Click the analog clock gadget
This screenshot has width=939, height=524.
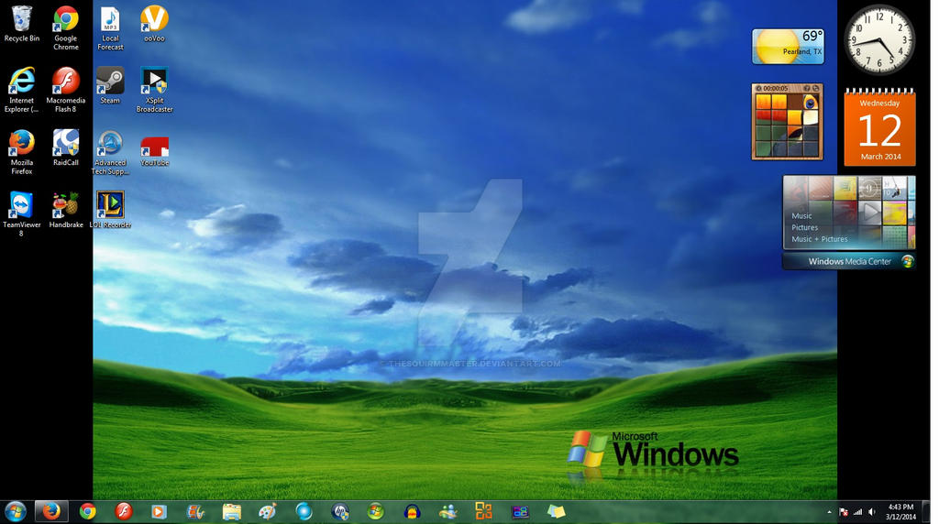pyautogui.click(x=879, y=39)
